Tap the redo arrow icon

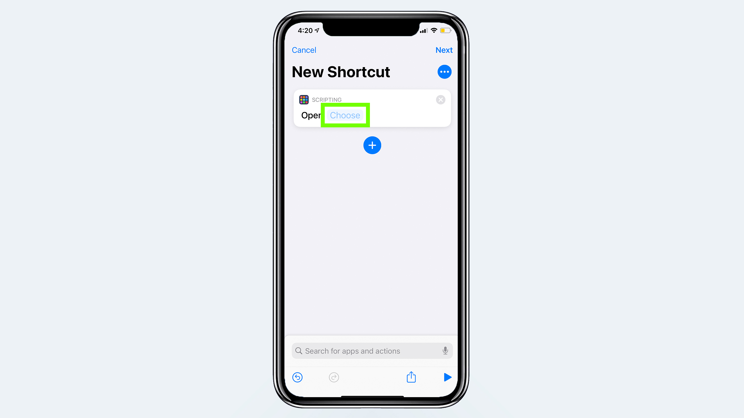pos(334,377)
